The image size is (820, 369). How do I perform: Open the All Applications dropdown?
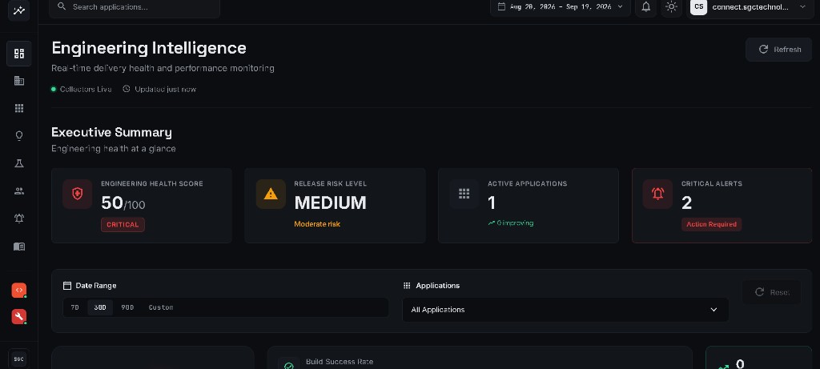coord(565,310)
